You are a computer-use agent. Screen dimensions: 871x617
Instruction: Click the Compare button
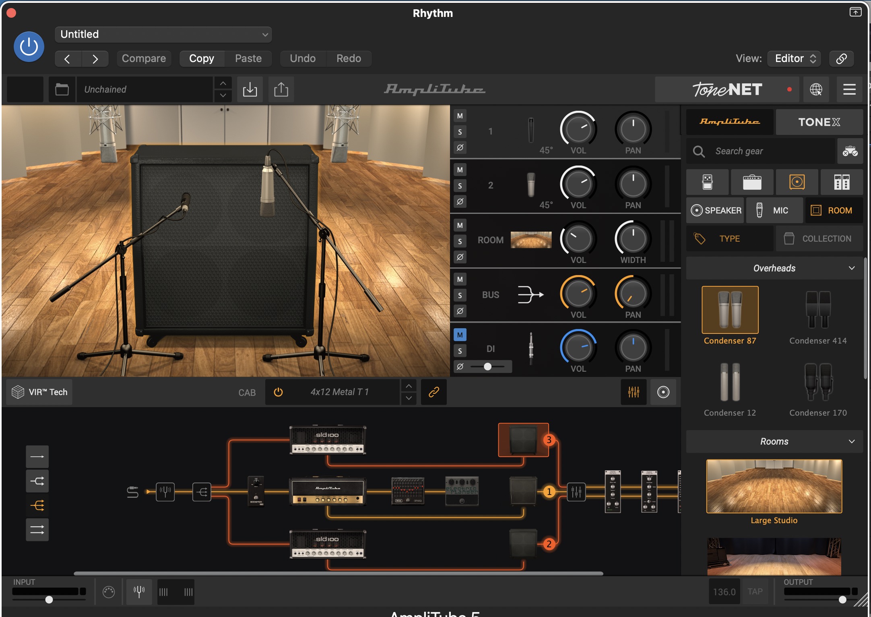(x=144, y=58)
